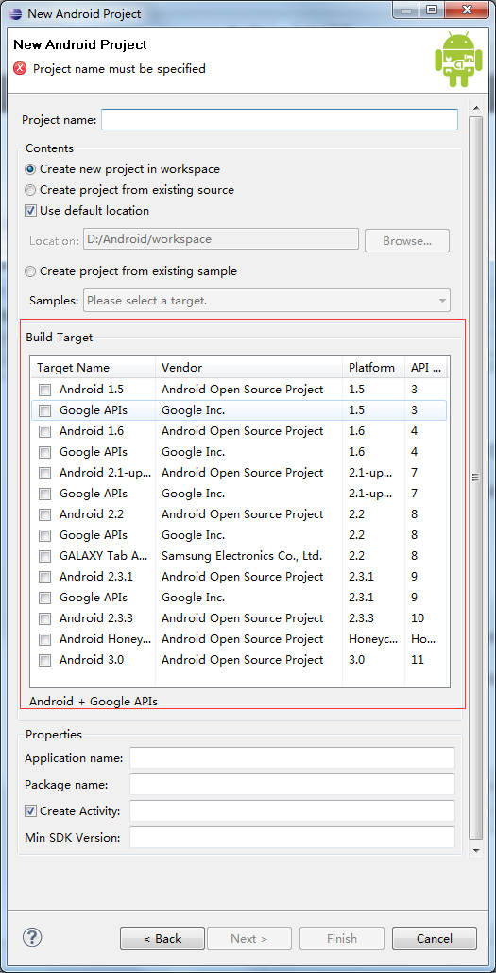This screenshot has width=496, height=973.
Task: Click Google Inc. in the API 9 row
Action: (x=193, y=598)
